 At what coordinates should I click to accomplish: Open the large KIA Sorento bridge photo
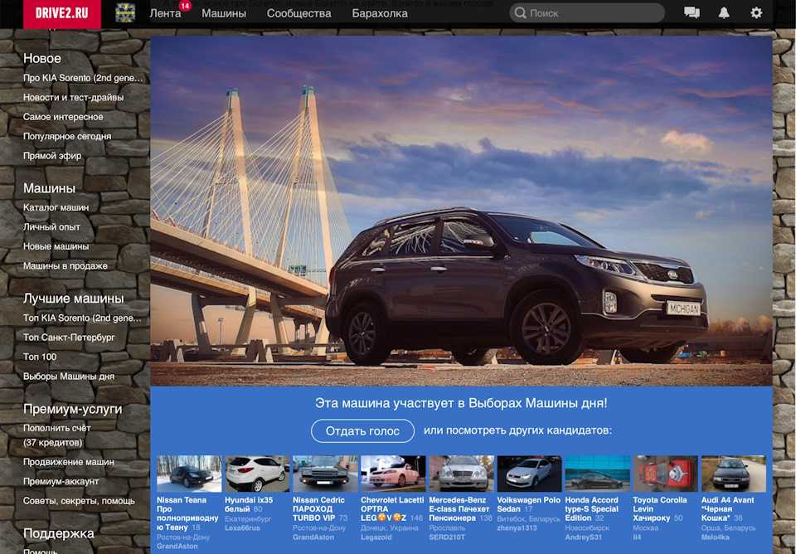(461, 211)
